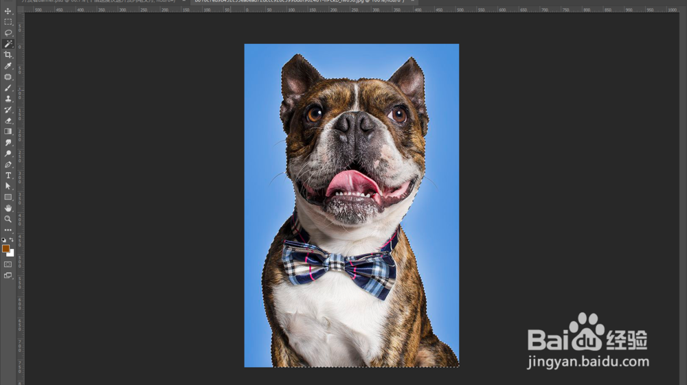Viewport: 687px width, 385px height.
Task: Select the Smudge tool
Action: [x=8, y=142]
